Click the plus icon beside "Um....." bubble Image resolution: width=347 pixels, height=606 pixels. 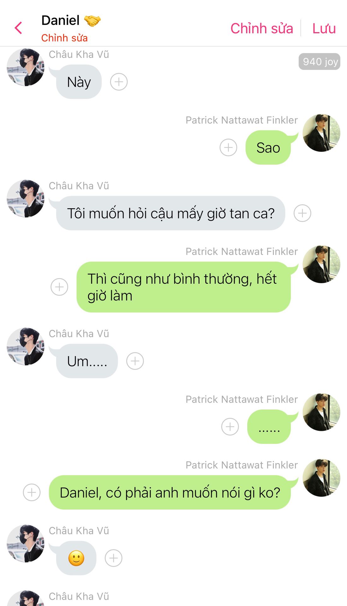pyautogui.click(x=135, y=361)
